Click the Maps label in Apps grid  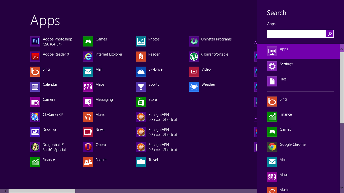[x=100, y=84]
